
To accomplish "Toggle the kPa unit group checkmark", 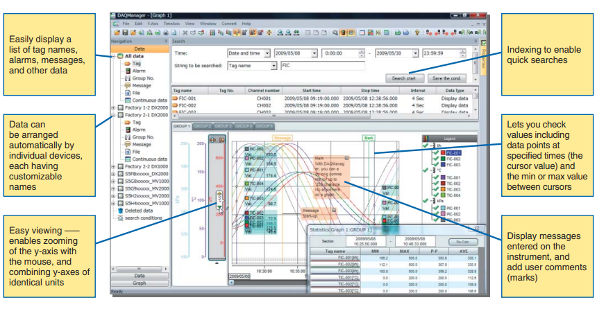I will (426, 201).
